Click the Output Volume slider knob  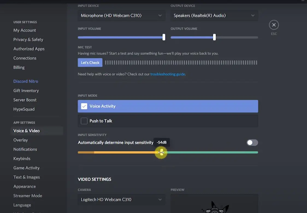coord(214,37)
